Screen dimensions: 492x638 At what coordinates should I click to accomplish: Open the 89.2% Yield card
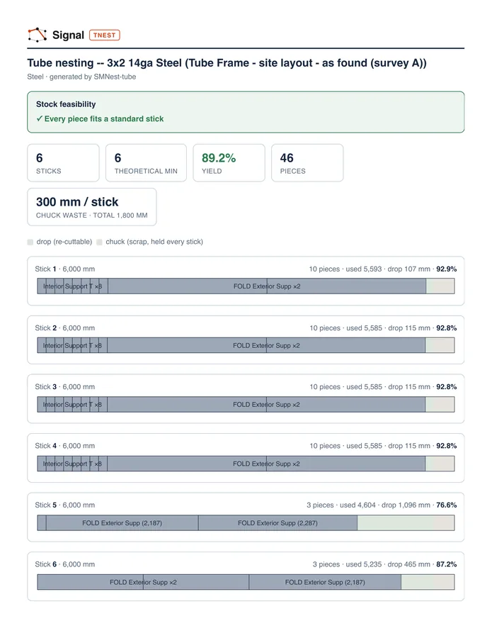pos(229,163)
